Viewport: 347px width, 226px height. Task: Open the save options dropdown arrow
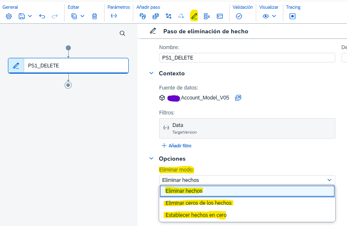30,16
